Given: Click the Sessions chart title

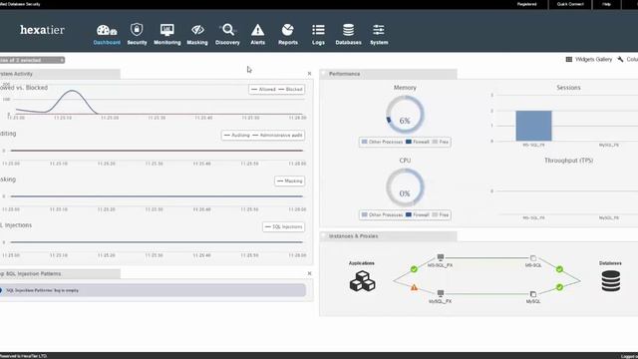Looking at the screenshot, I should [568, 88].
